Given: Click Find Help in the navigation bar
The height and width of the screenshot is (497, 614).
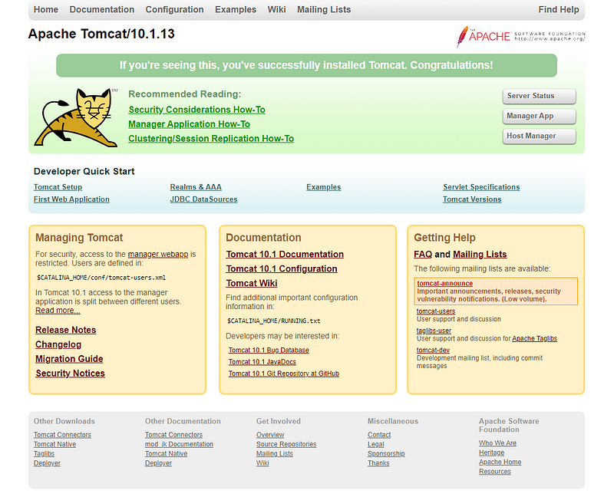Looking at the screenshot, I should point(559,9).
